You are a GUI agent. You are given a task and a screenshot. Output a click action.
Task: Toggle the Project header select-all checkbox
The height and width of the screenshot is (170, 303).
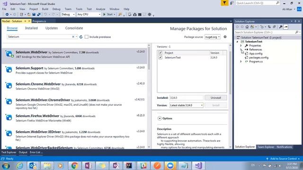tap(160, 52)
